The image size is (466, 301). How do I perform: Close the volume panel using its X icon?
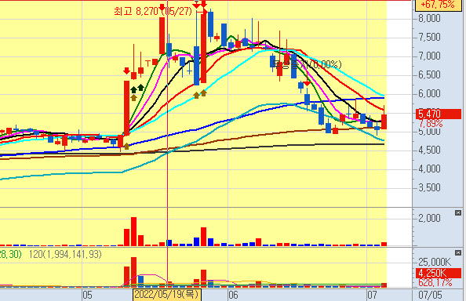coord(458,213)
